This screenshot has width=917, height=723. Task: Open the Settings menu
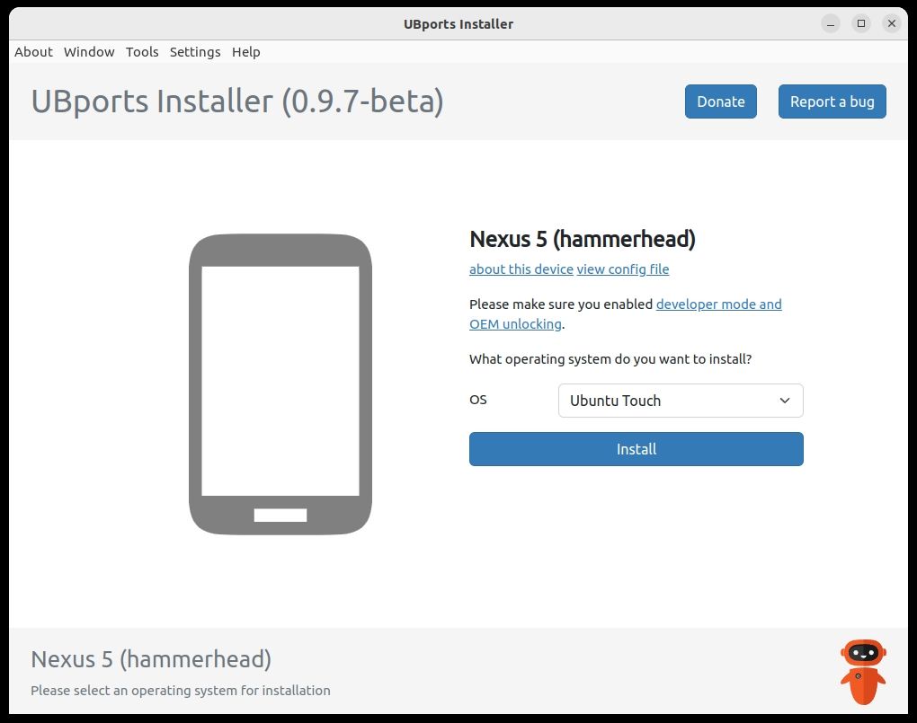pos(194,52)
